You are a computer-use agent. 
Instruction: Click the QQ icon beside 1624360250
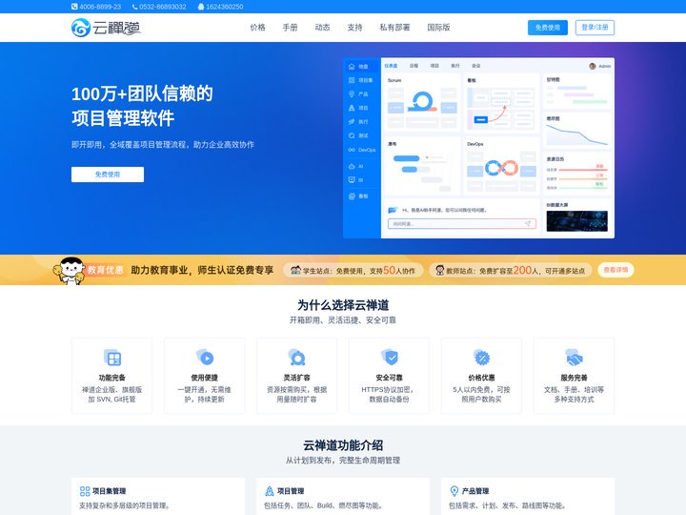[x=201, y=7]
